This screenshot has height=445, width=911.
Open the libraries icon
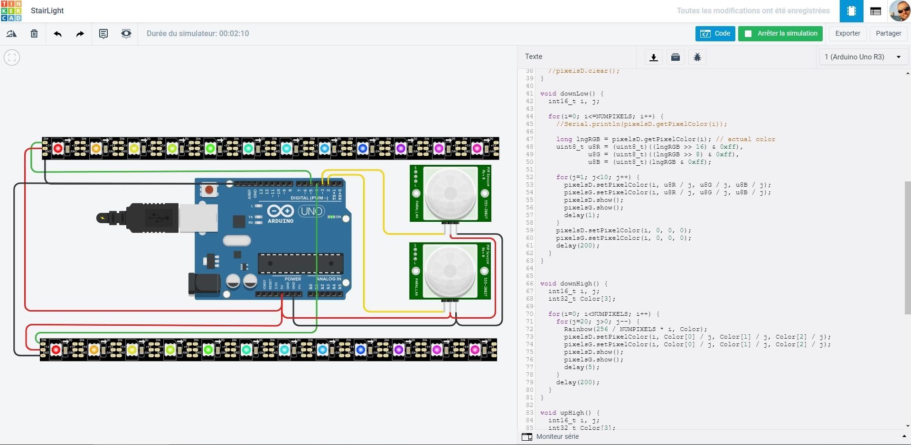coord(676,57)
